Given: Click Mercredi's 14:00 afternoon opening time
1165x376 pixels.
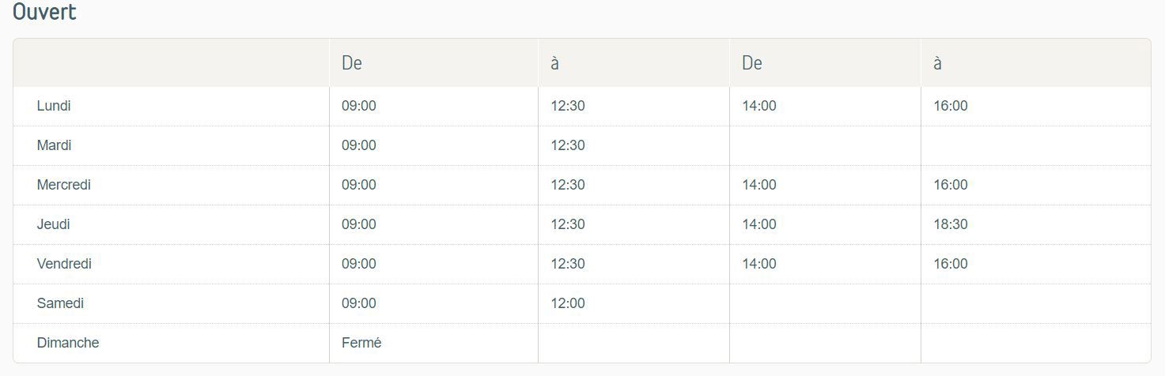Looking at the screenshot, I should (759, 185).
